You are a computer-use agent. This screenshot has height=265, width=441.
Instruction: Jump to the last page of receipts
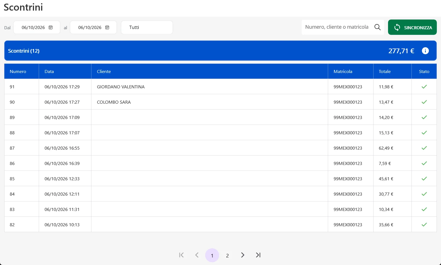coord(258,255)
